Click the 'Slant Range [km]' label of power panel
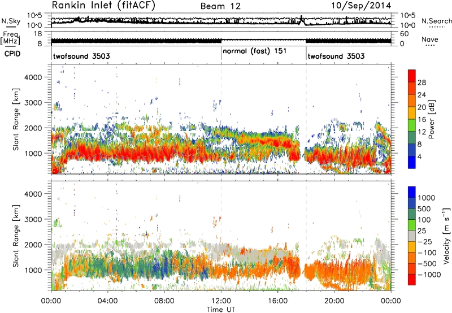Viewport: 452px width, 313px height. pos(16,119)
